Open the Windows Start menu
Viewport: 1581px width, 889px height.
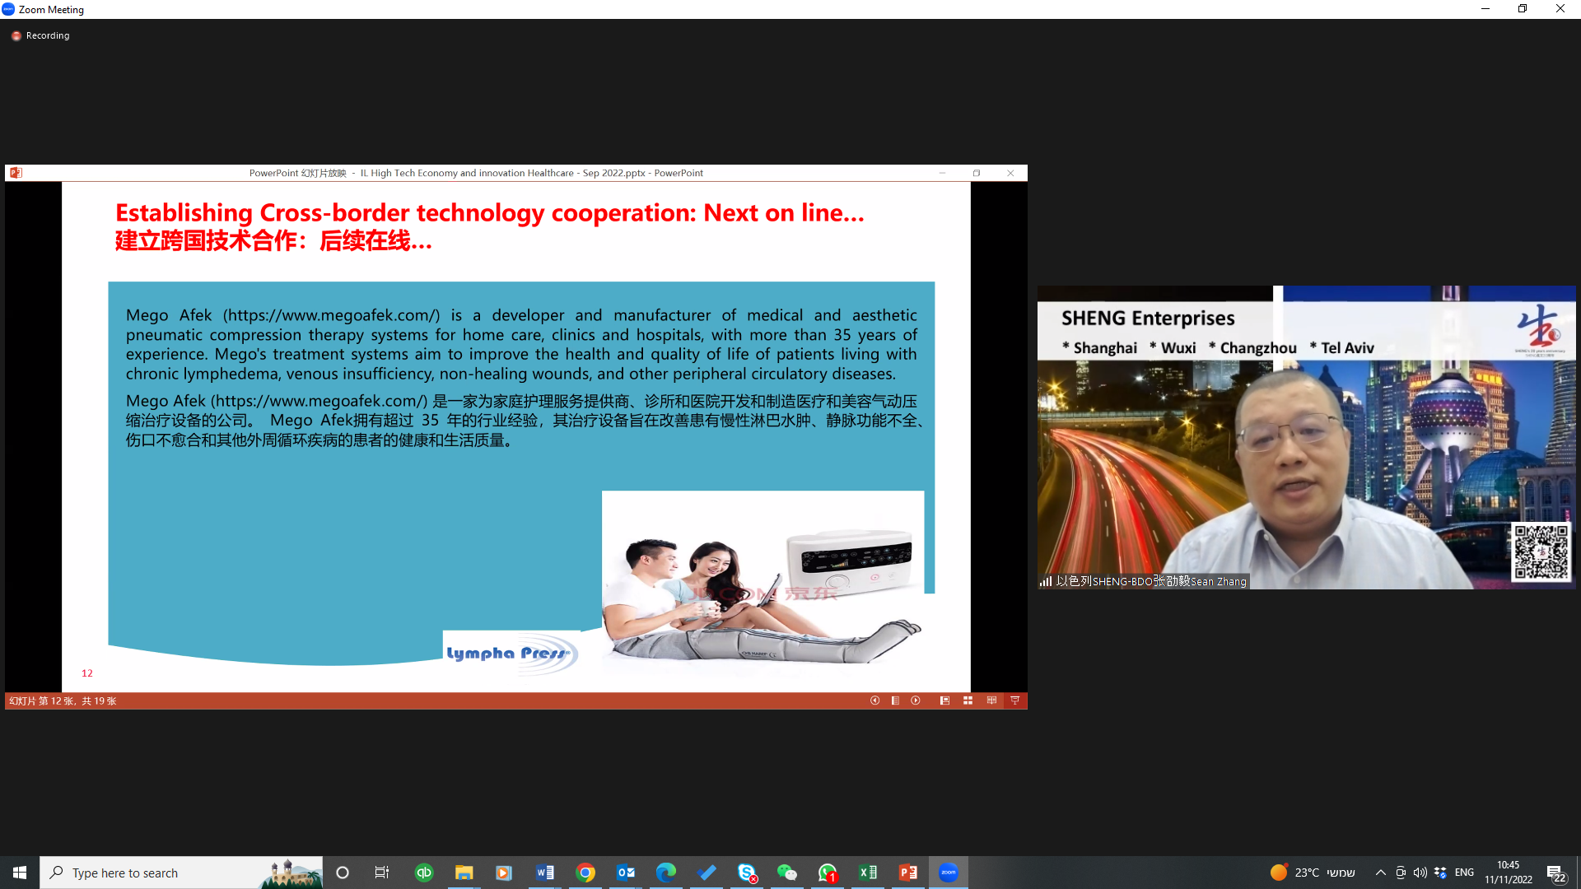point(20,873)
